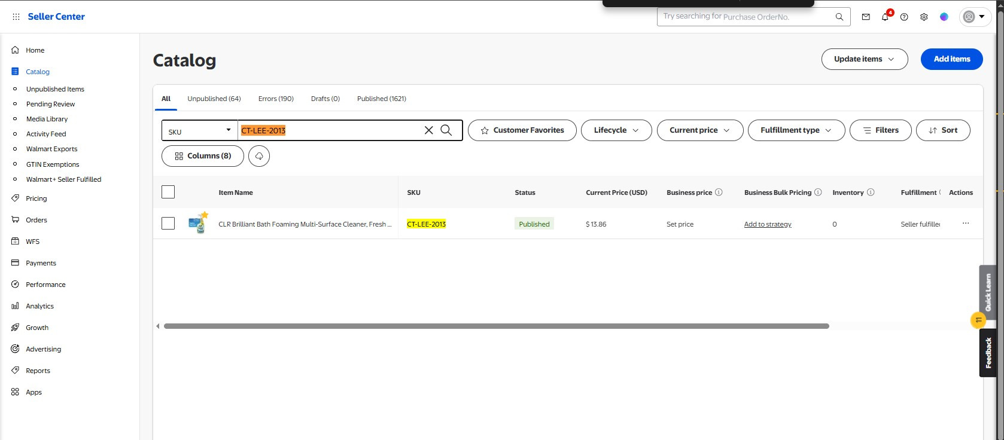This screenshot has height=440, width=1004.
Task: Open the mail inbox icon
Action: click(866, 17)
